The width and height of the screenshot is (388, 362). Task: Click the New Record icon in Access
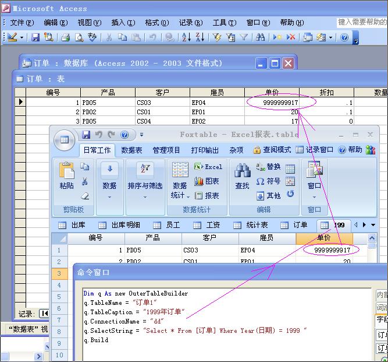tap(277, 37)
